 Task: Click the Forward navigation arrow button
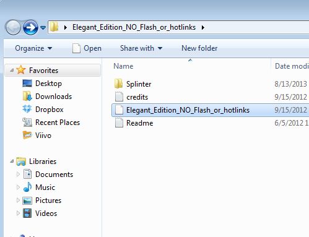click(30, 27)
